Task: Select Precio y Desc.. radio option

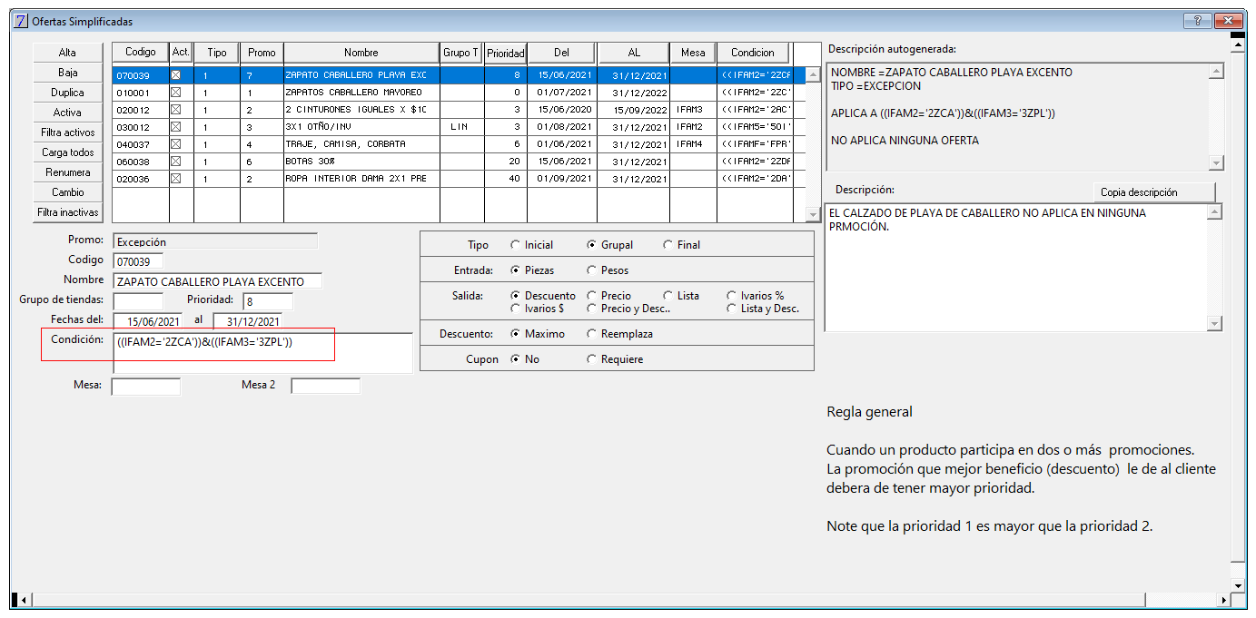Action: [x=628, y=309]
